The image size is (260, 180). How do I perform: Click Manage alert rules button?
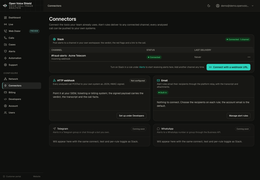[238, 116]
